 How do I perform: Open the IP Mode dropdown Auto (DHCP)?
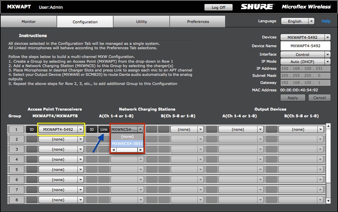306,61
